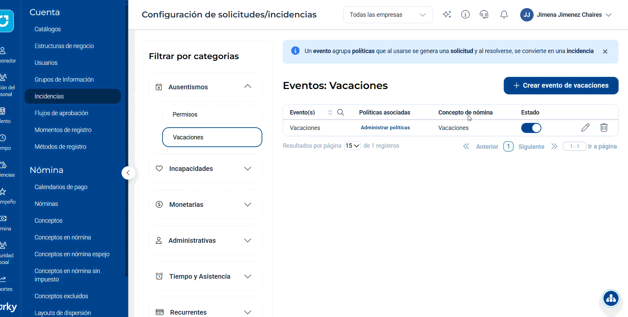The image size is (628, 317).
Task: Open Catálogos in the sidebar
Action: [x=48, y=29]
